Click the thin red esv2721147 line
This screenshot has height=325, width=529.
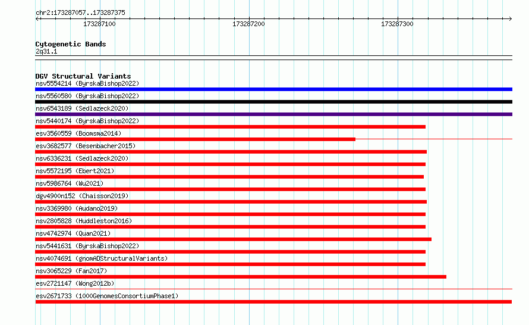click(x=273, y=289)
